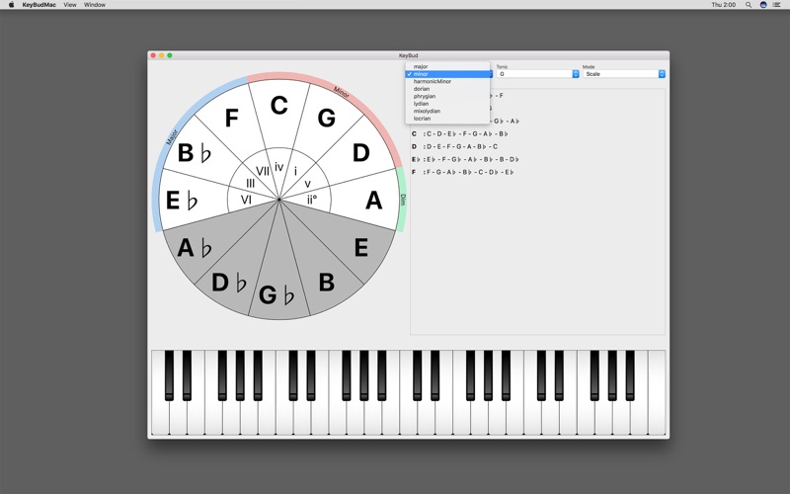Click the D segment on the circle
The image size is (790, 494).
click(360, 153)
